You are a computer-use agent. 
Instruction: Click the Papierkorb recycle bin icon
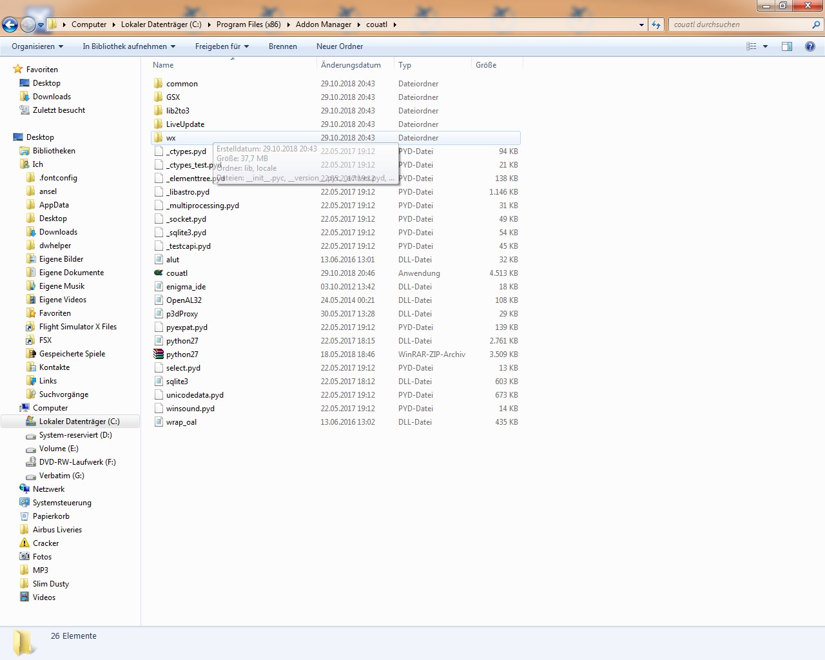point(24,516)
